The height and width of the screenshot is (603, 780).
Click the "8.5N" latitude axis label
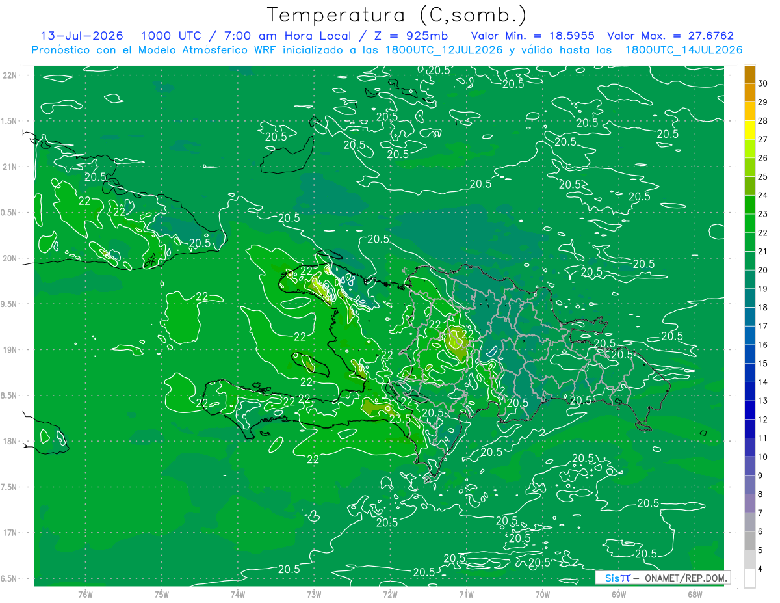coord(10,395)
